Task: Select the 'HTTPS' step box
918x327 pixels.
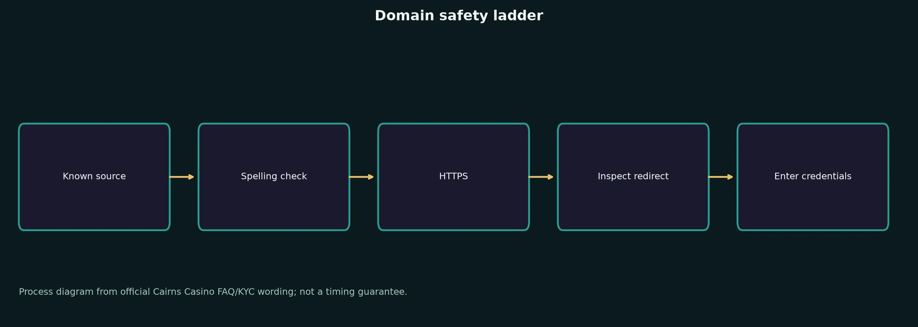Action: 454,177
